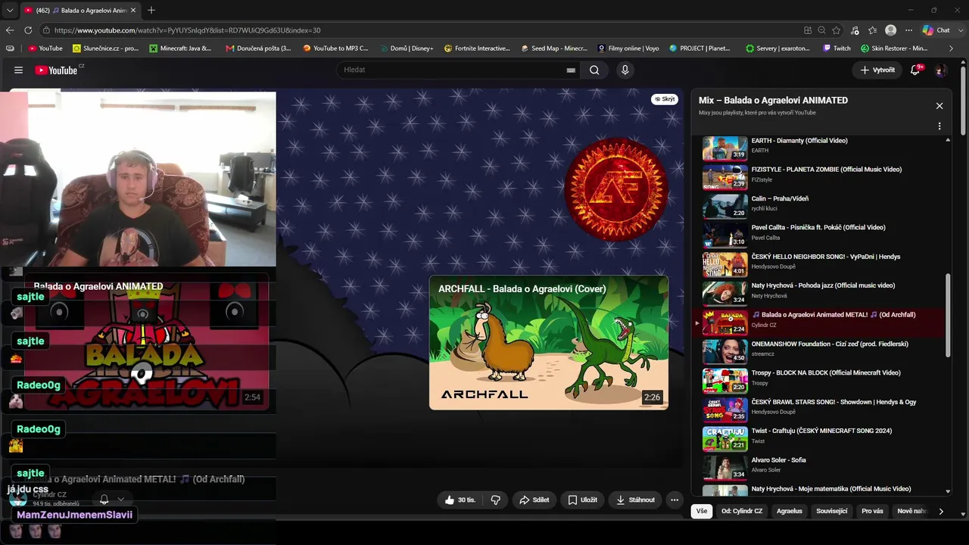
Task: Close the Balada o Agraelovi browser tab
Action: 133,11
